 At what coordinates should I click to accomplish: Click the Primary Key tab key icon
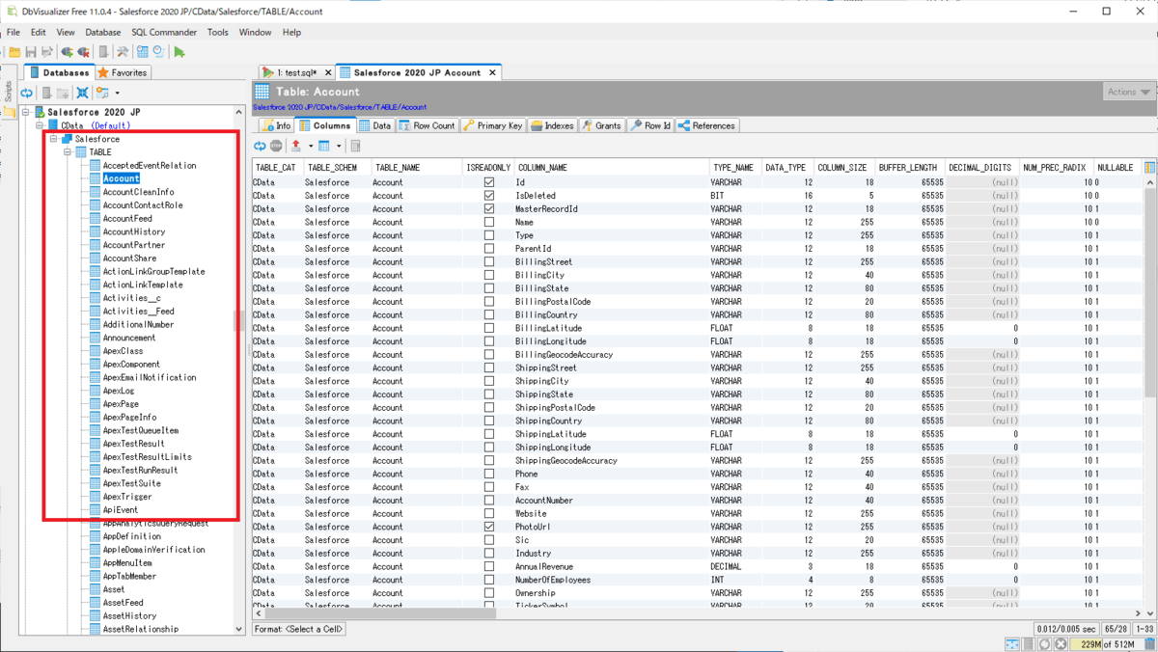click(x=469, y=125)
